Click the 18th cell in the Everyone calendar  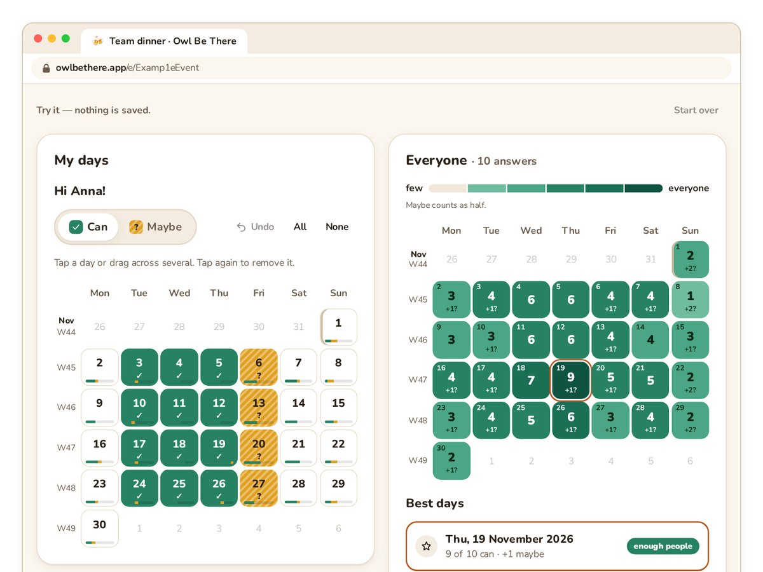531,380
